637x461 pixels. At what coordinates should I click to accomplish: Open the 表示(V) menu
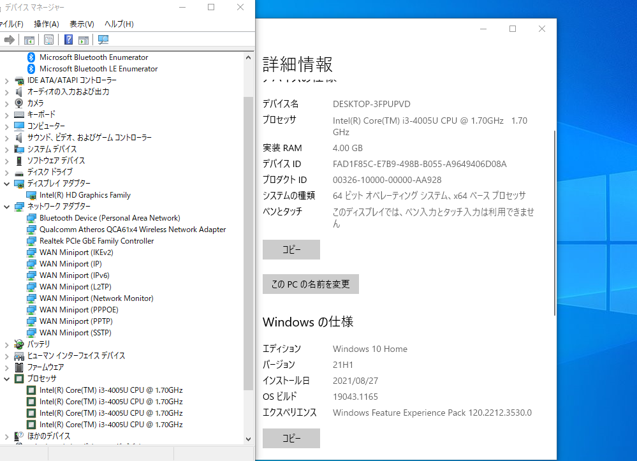pyautogui.click(x=82, y=24)
